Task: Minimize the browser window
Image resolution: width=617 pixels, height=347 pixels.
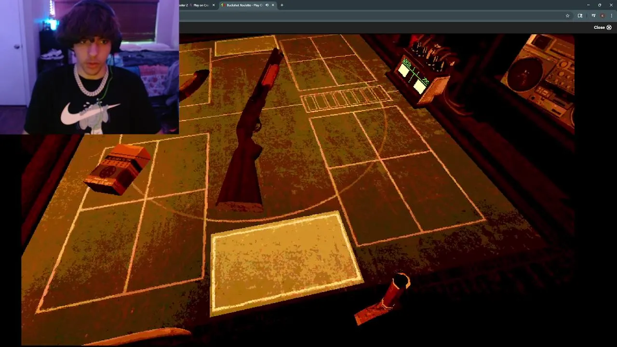Action: coord(588,5)
